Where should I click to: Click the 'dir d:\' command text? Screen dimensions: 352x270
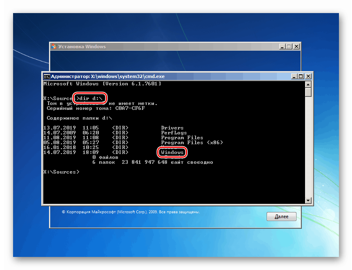click(x=91, y=98)
